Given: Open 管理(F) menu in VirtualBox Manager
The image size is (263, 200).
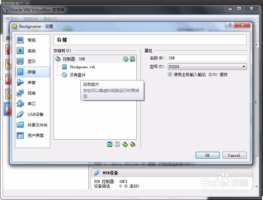Looking at the screenshot, I should [x=12, y=19].
